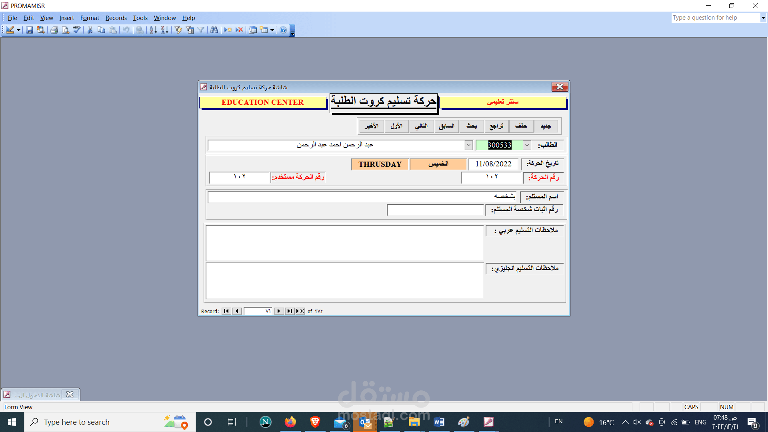
Task: Go to previous record navigation arrow
Action: (237, 311)
